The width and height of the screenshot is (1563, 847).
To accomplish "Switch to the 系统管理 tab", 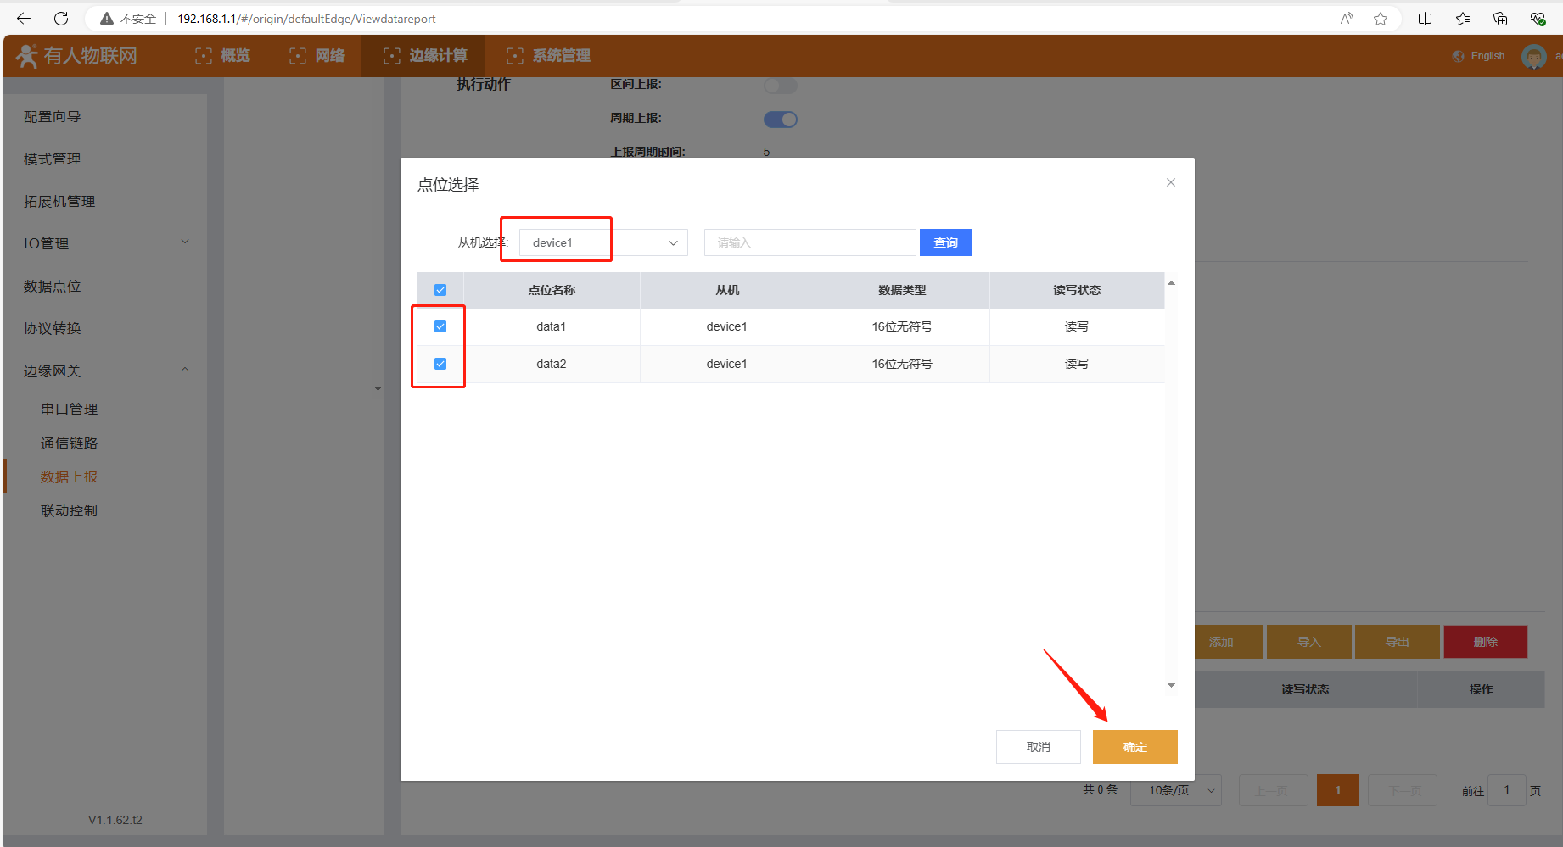I will [x=549, y=56].
